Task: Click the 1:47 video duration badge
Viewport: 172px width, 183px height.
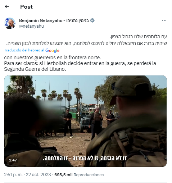Action: (13, 160)
